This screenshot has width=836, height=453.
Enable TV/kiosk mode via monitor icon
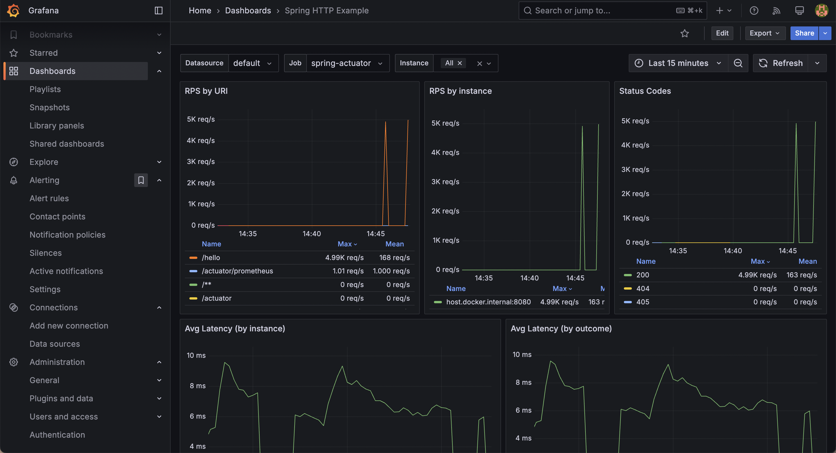point(799,11)
